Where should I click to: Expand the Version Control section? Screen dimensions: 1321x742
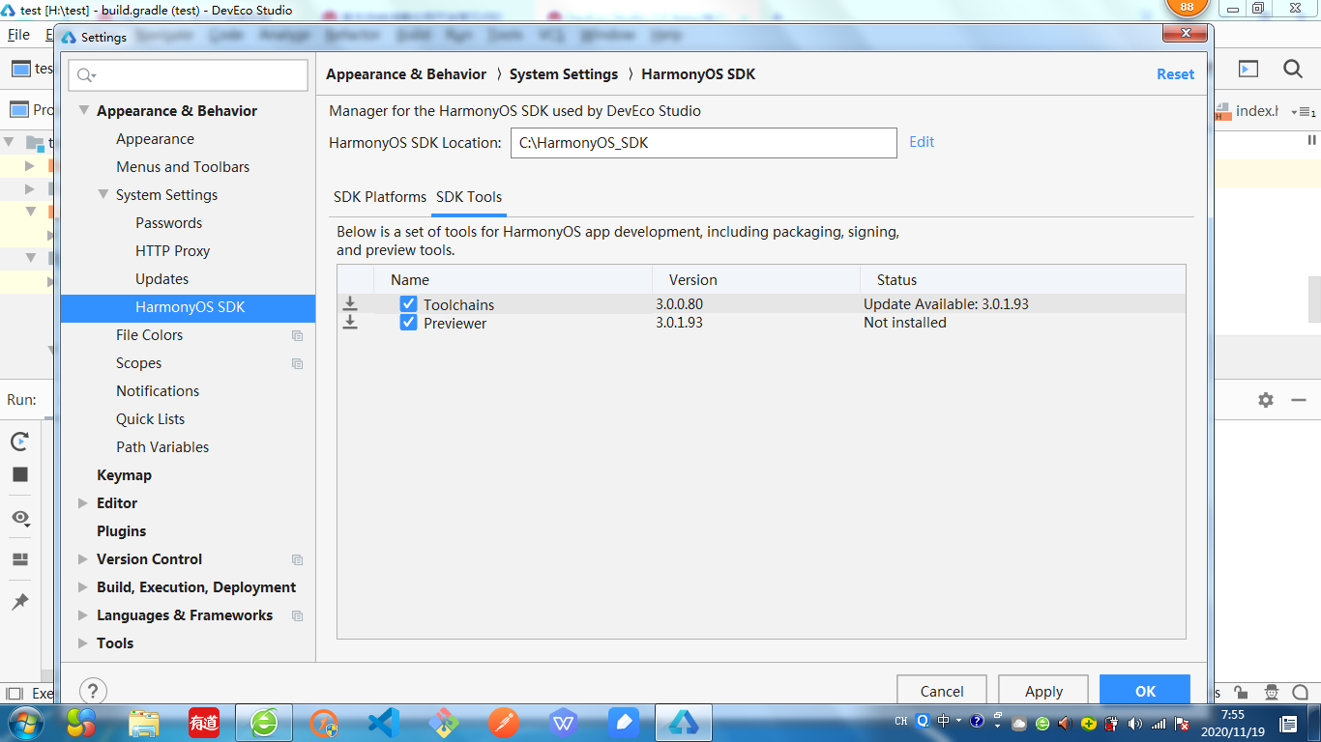pos(83,559)
